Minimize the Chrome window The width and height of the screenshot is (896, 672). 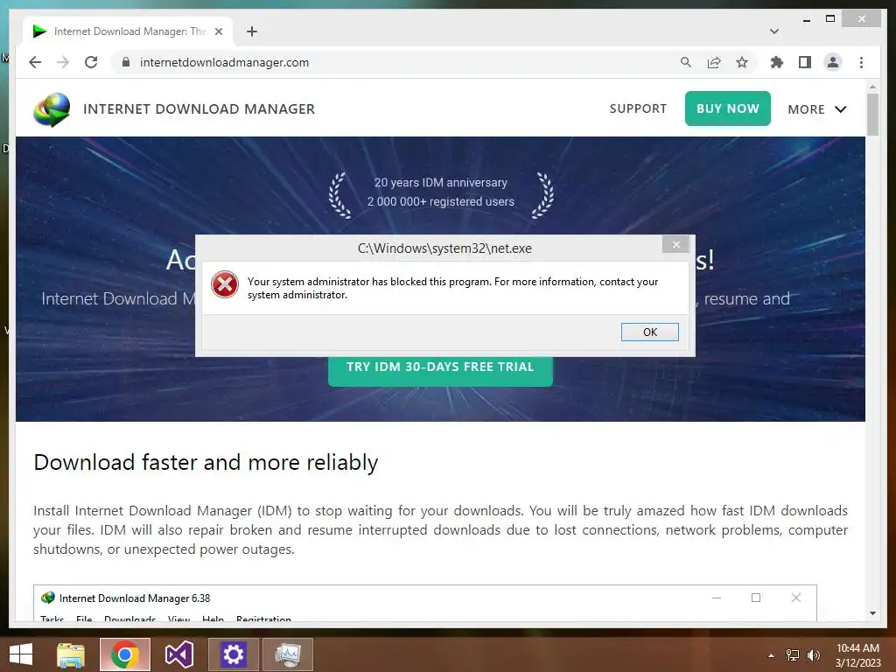coord(807,19)
